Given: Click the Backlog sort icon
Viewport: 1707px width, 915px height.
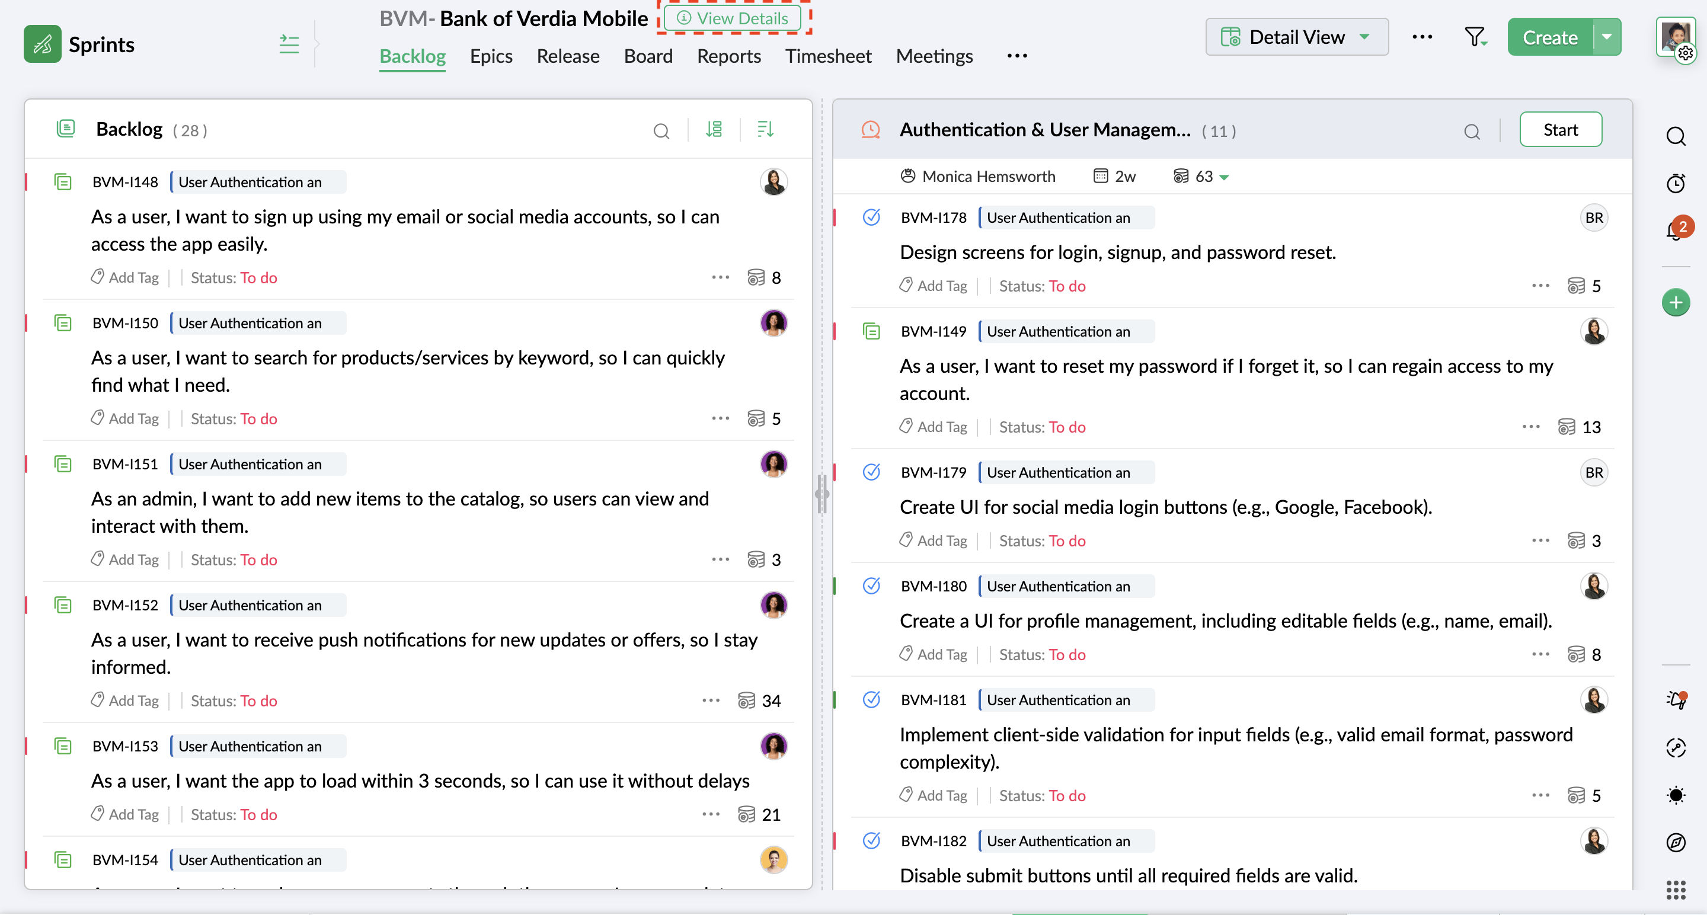Looking at the screenshot, I should coord(765,129).
